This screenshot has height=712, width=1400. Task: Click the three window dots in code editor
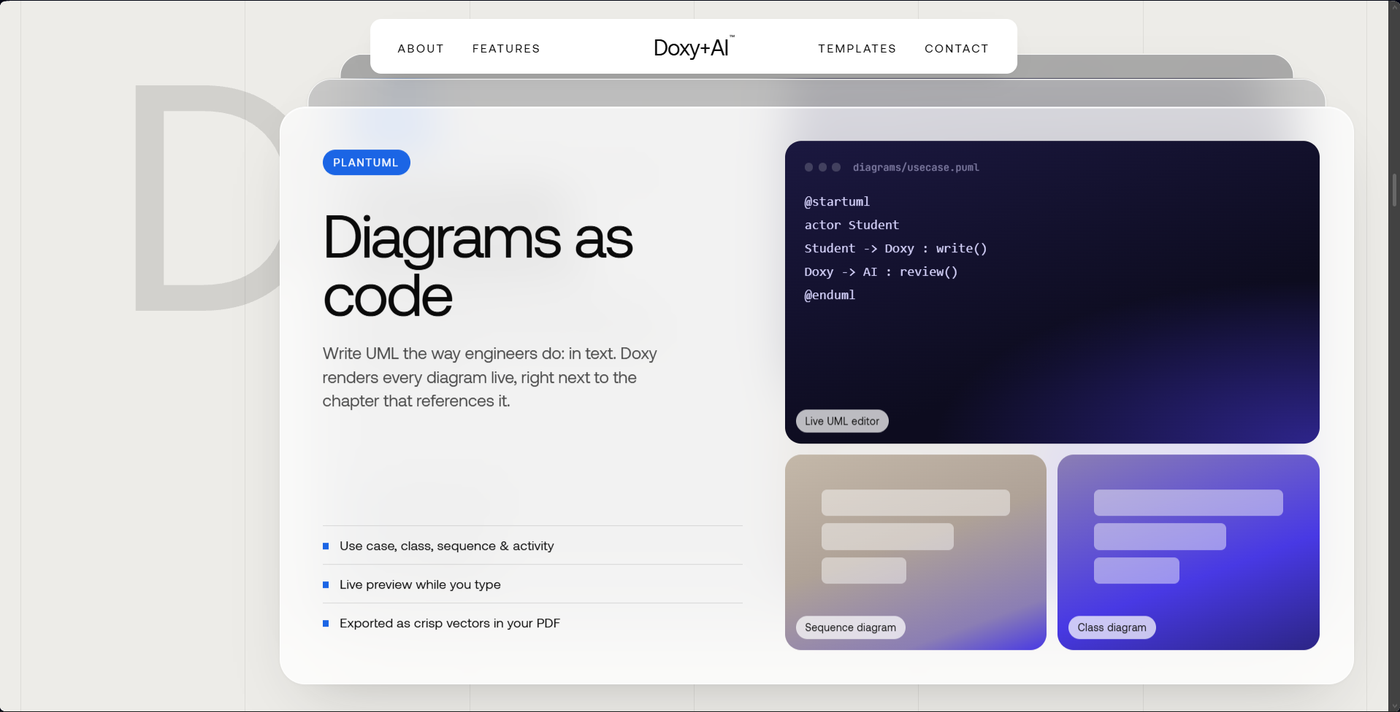pyautogui.click(x=822, y=167)
